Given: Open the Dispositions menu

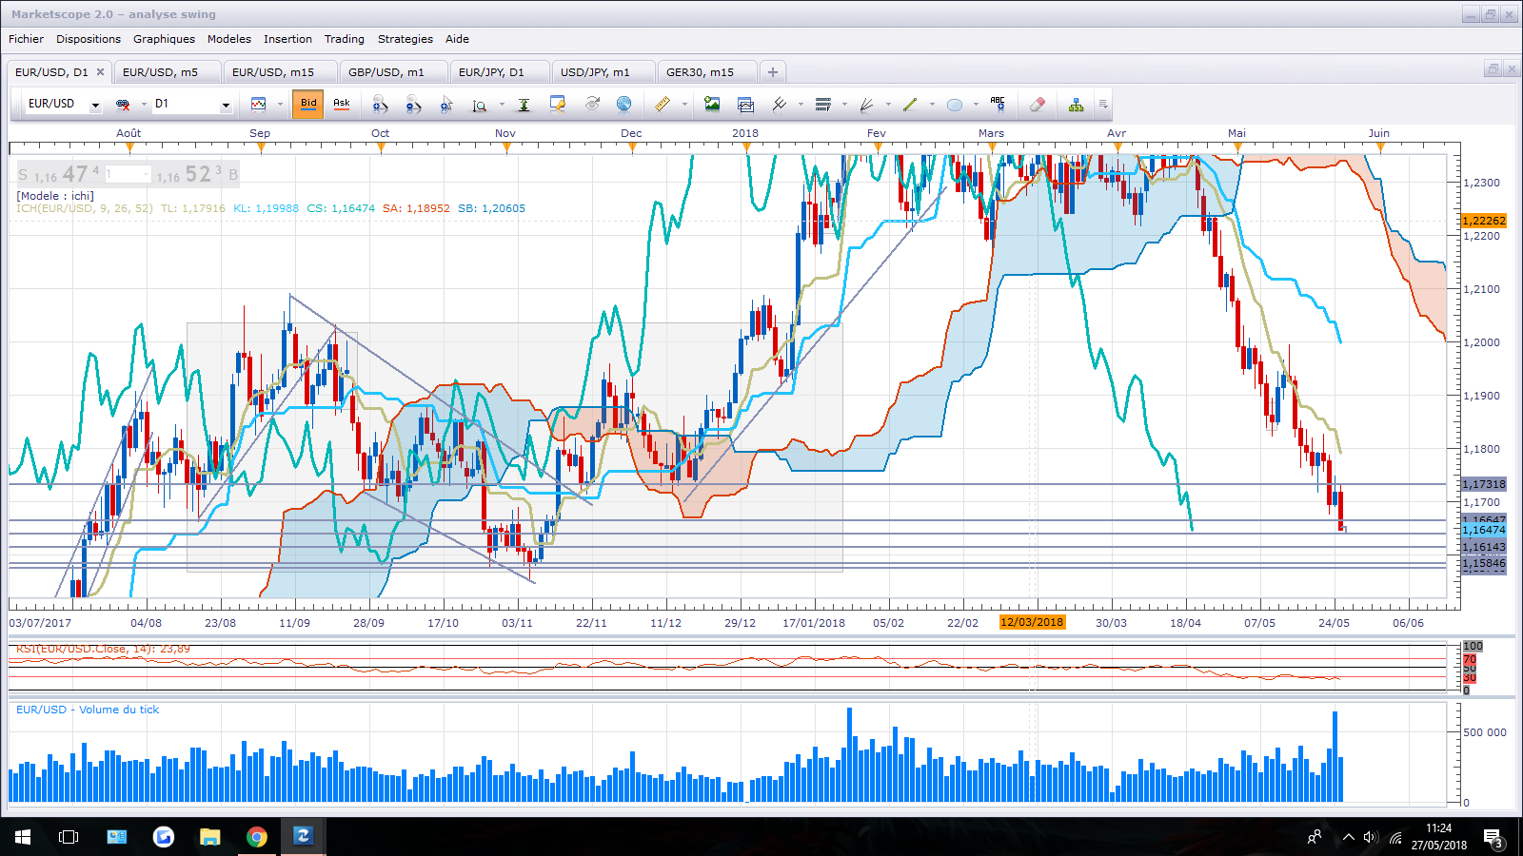Looking at the screenshot, I should [89, 39].
